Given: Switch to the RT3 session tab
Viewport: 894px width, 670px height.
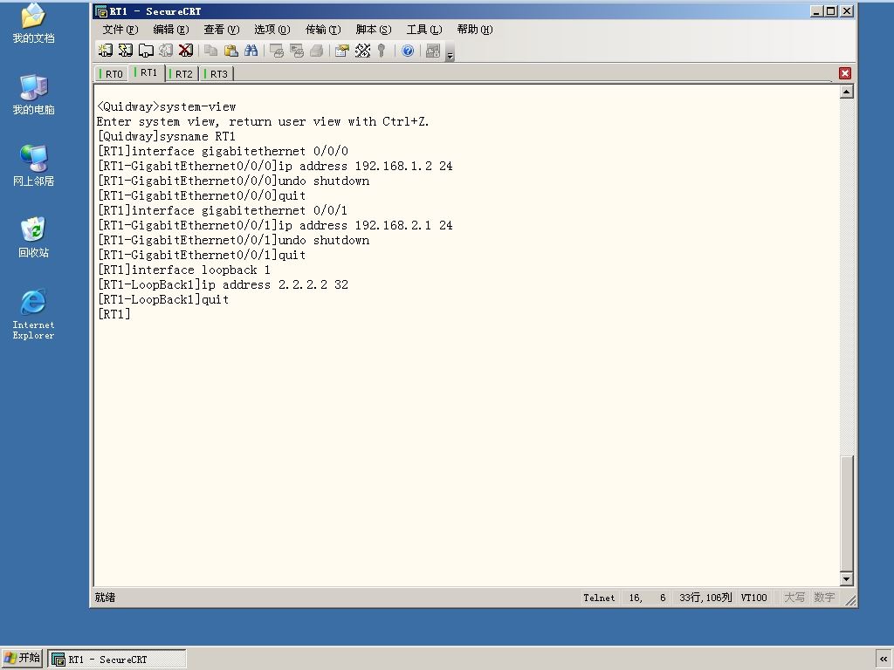Looking at the screenshot, I should [x=217, y=74].
